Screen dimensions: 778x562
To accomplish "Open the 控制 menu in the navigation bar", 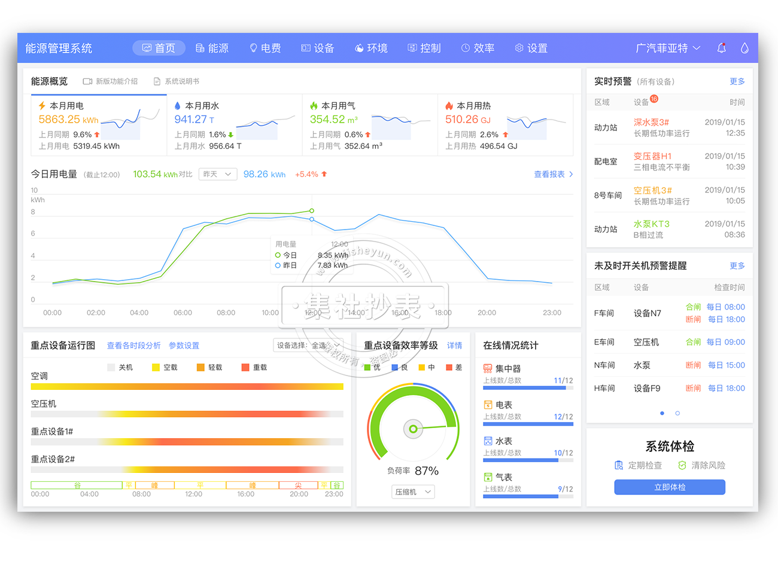I will 424,48.
